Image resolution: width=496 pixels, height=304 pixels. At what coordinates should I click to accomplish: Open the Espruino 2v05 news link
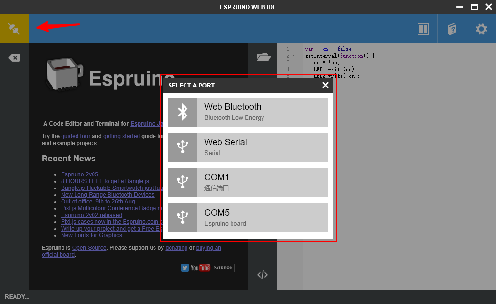[x=79, y=174]
